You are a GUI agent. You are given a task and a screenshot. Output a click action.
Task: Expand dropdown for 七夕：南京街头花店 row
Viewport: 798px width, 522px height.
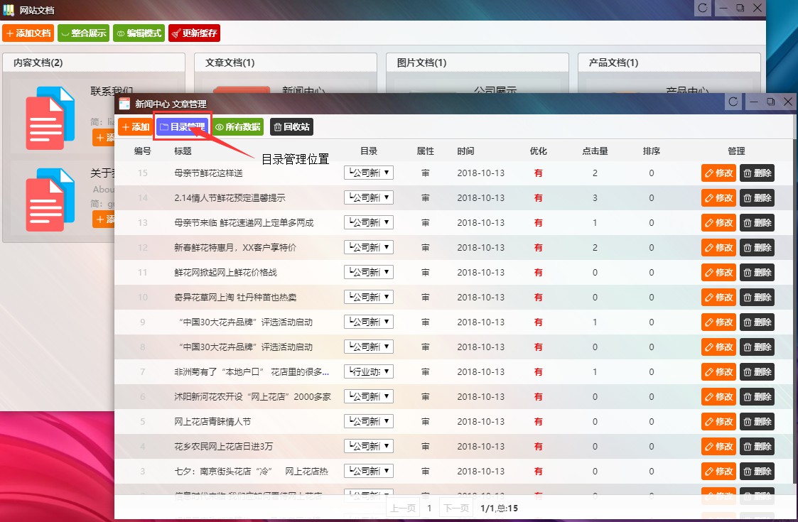coord(369,471)
